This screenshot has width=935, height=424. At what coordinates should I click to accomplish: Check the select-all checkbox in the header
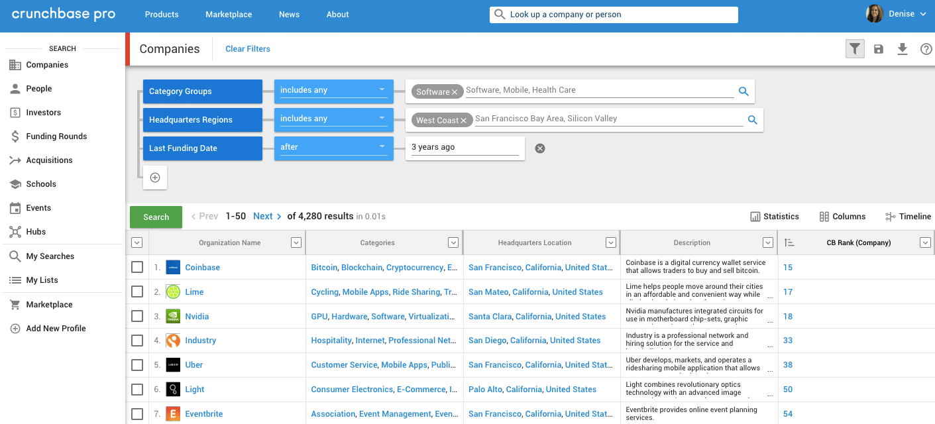137,242
